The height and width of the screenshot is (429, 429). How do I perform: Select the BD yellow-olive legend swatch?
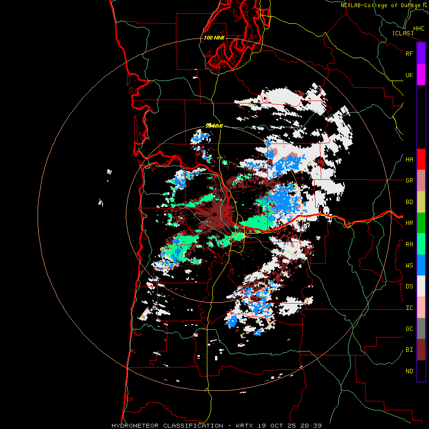(x=421, y=202)
